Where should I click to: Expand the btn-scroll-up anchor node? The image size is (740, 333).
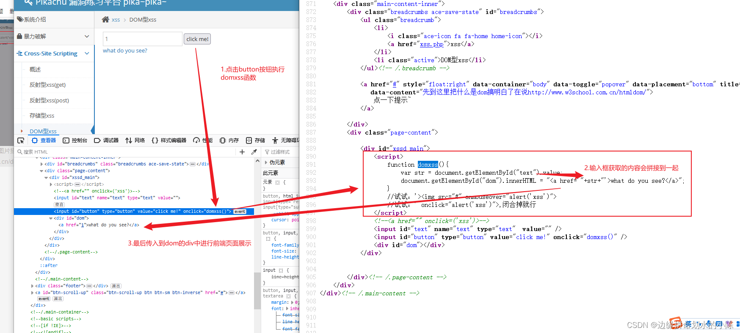pos(32,293)
